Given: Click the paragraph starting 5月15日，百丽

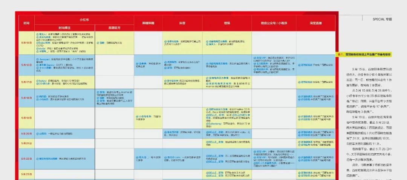Looking at the screenshot, I should (369, 77).
